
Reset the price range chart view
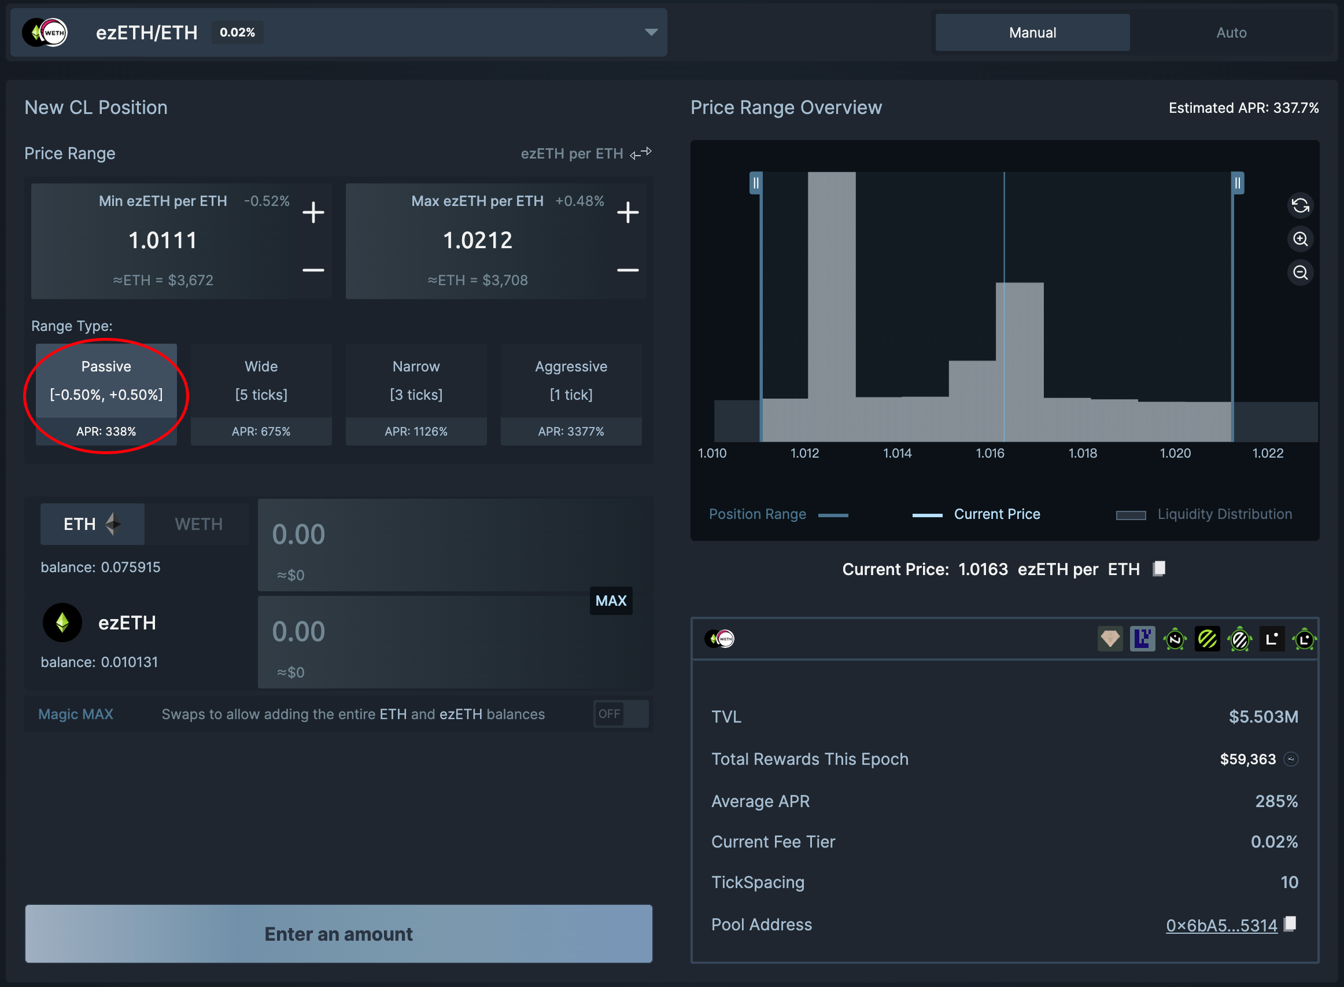pos(1301,205)
